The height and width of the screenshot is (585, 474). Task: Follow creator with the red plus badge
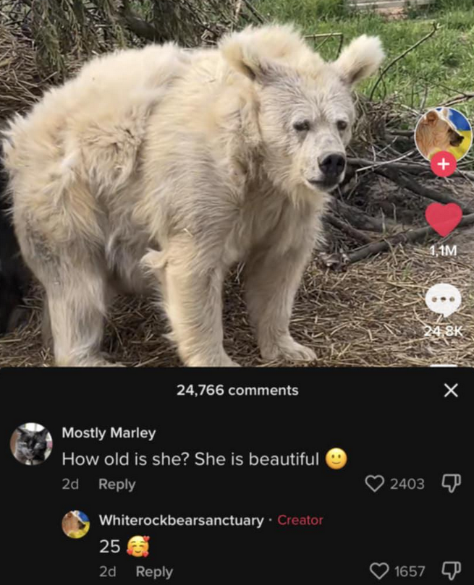click(x=444, y=164)
